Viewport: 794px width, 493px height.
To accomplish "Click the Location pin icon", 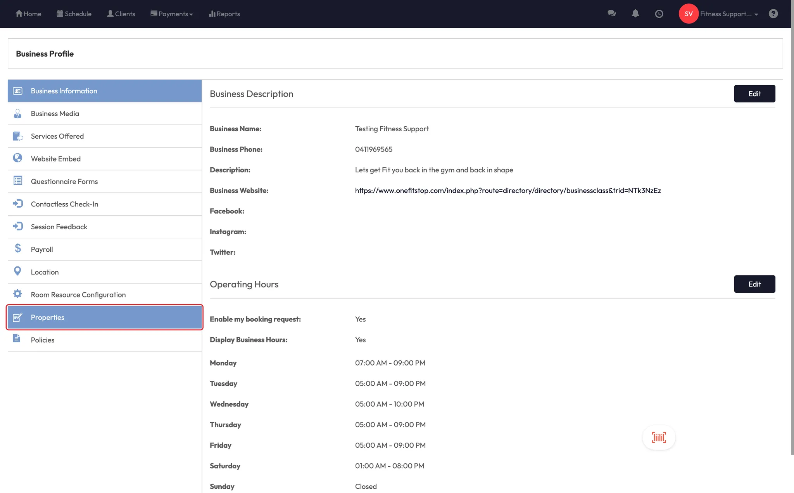I will point(17,271).
